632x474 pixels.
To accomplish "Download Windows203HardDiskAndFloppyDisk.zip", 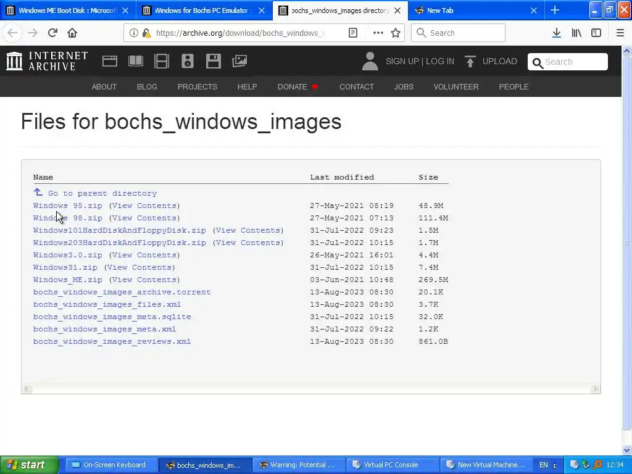I will [119, 243].
